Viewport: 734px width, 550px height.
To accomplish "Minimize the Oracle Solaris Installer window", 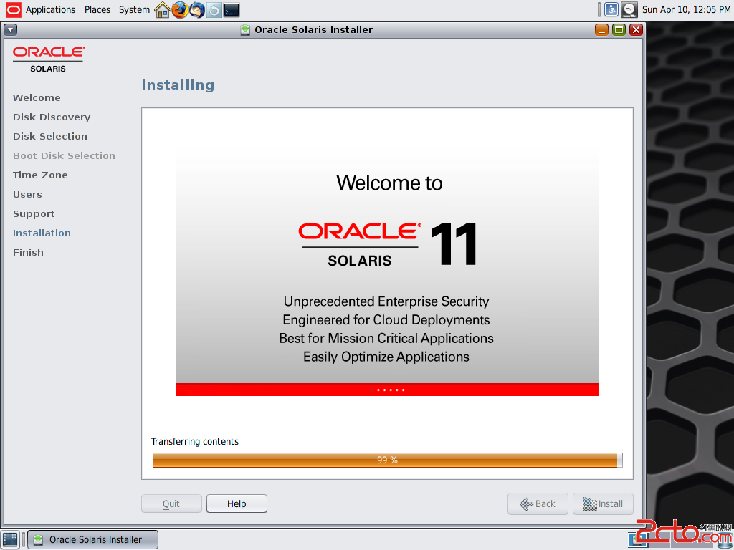I will (x=601, y=30).
